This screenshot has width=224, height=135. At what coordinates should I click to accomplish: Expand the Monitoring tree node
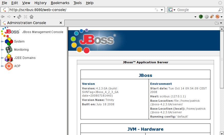click(2, 50)
